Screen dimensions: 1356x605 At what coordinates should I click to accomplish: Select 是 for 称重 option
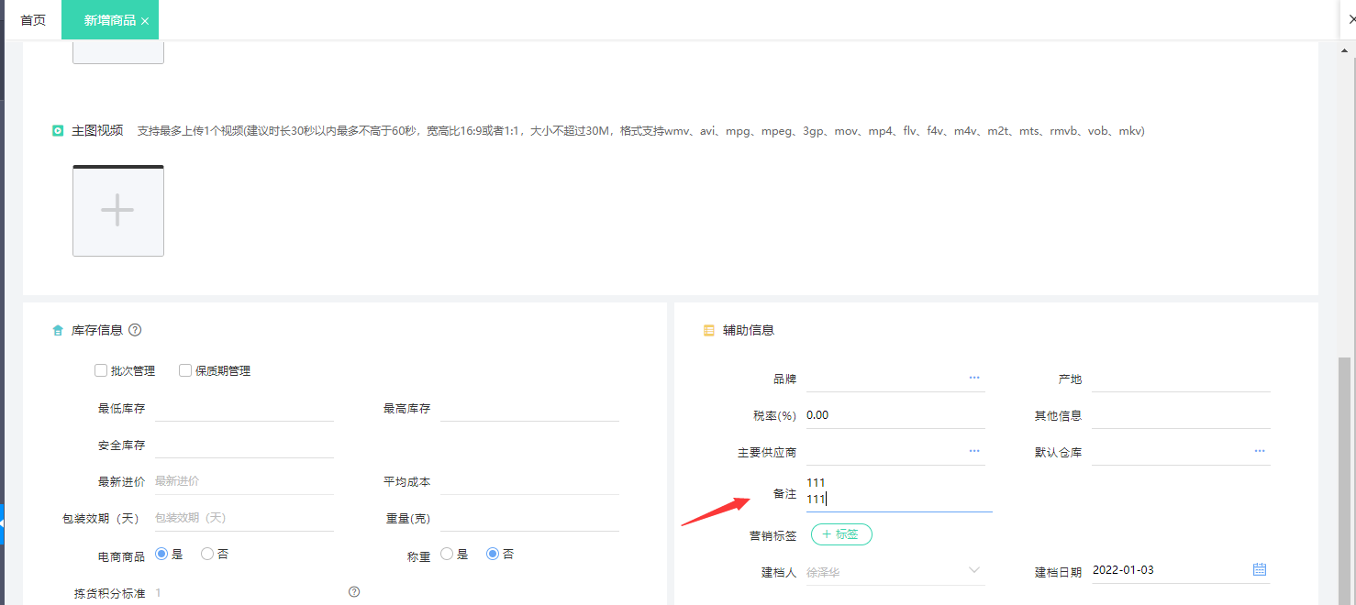[448, 554]
